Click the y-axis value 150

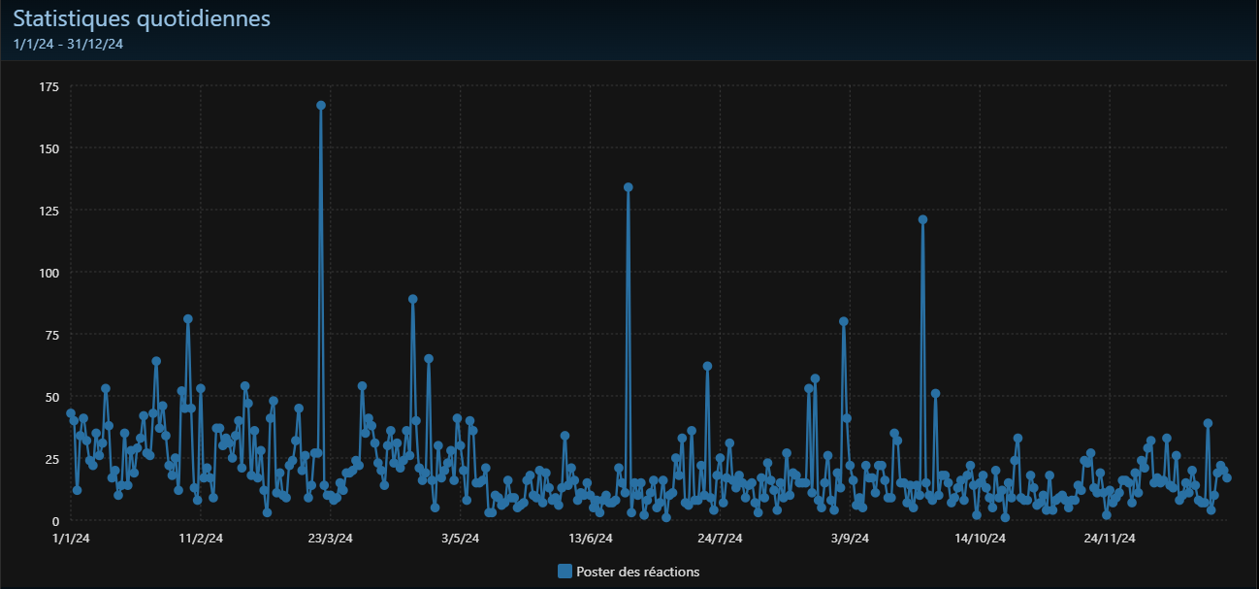[49, 148]
